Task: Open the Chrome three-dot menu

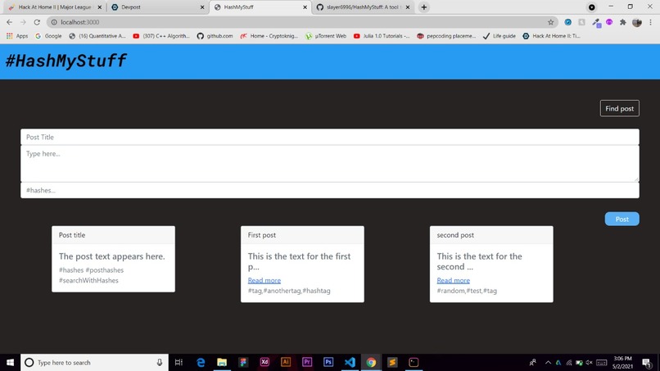Action: point(650,22)
